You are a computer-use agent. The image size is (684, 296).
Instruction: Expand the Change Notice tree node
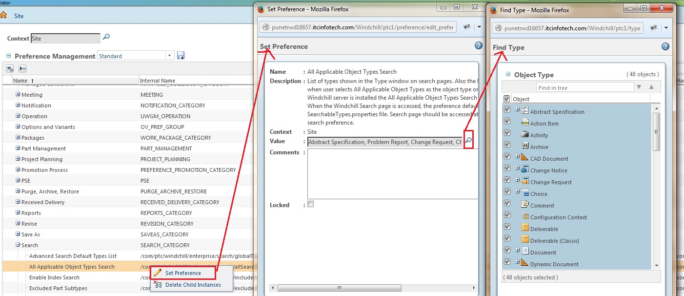pyautogui.click(x=517, y=169)
